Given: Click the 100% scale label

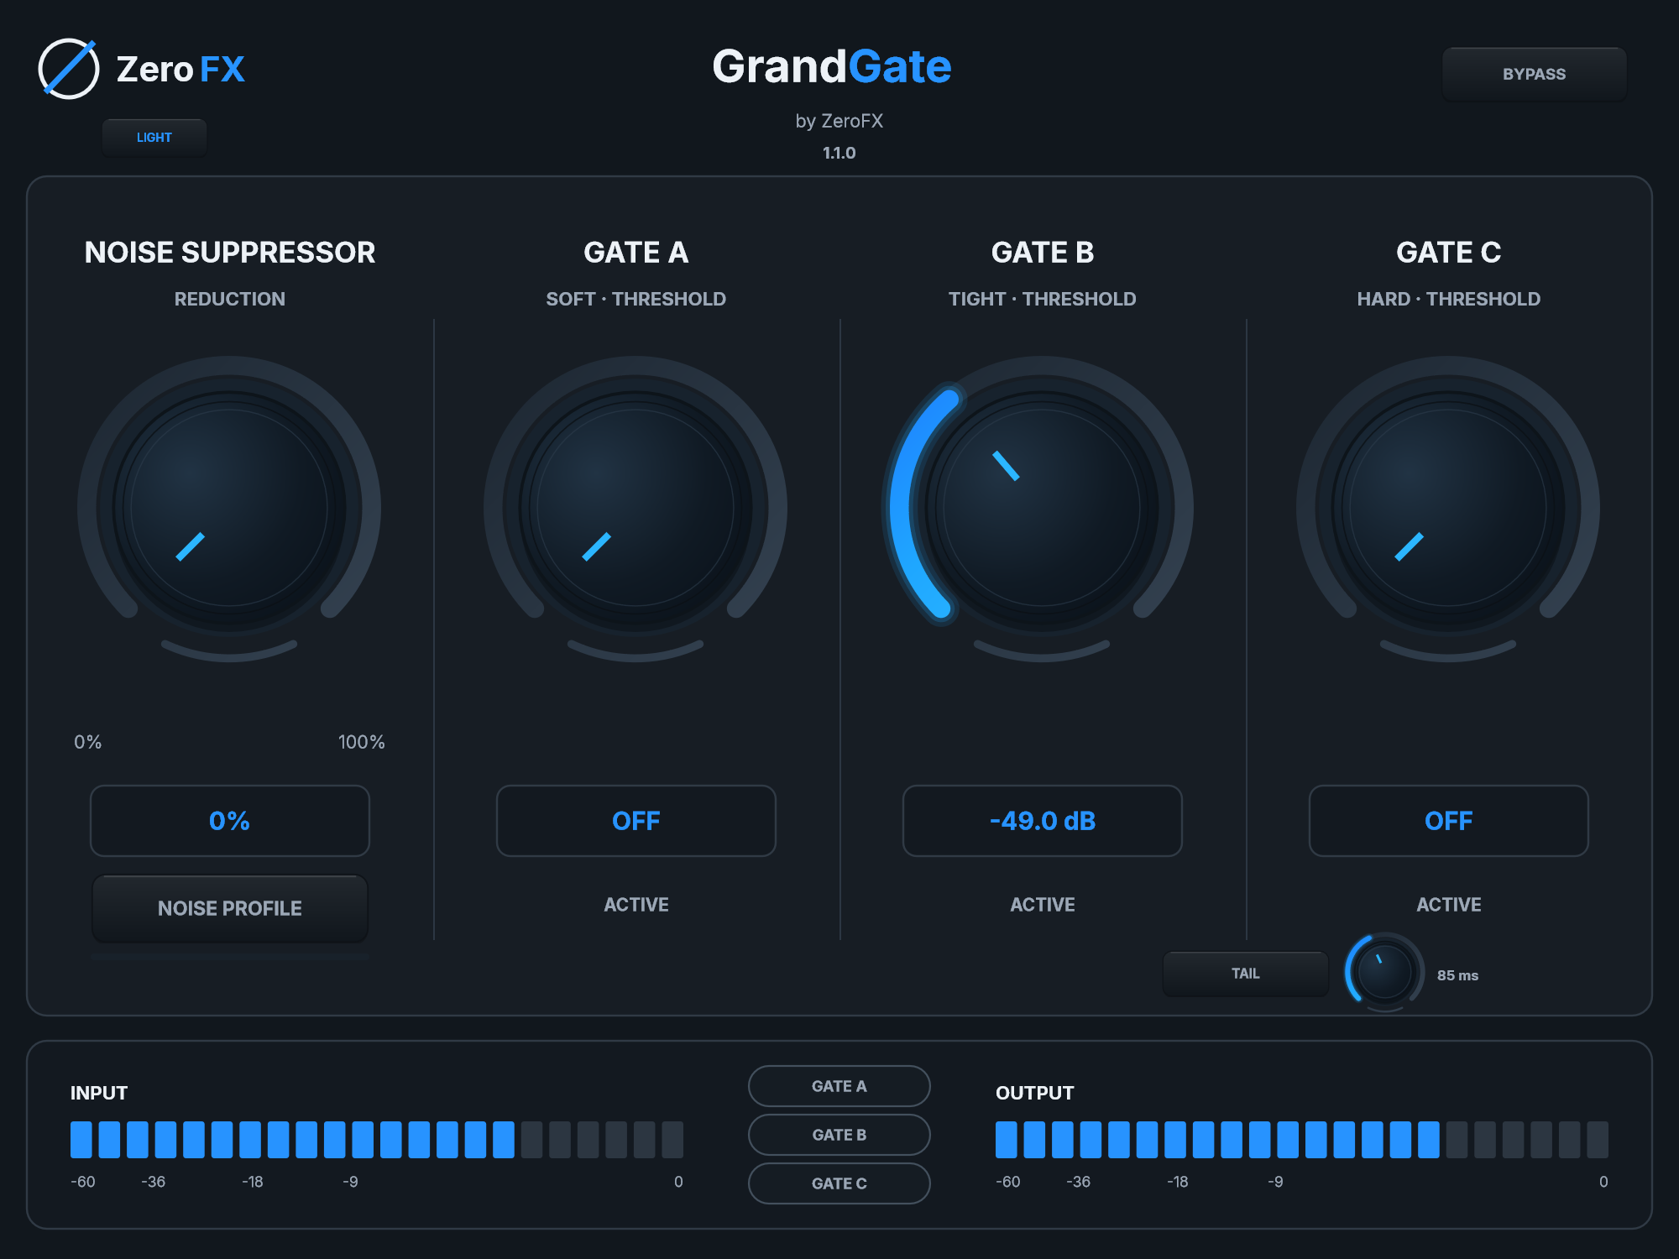Looking at the screenshot, I should tap(362, 742).
